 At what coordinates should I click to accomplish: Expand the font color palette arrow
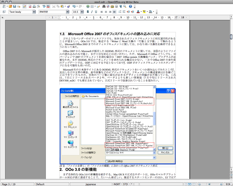tap(141, 12)
